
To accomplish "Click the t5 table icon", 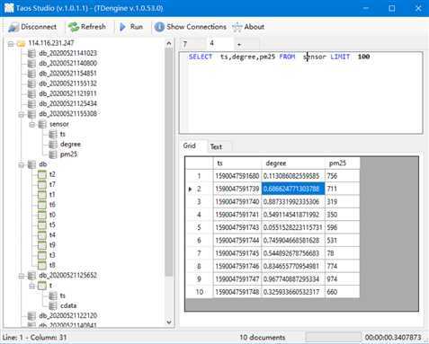I will click(x=42, y=225).
